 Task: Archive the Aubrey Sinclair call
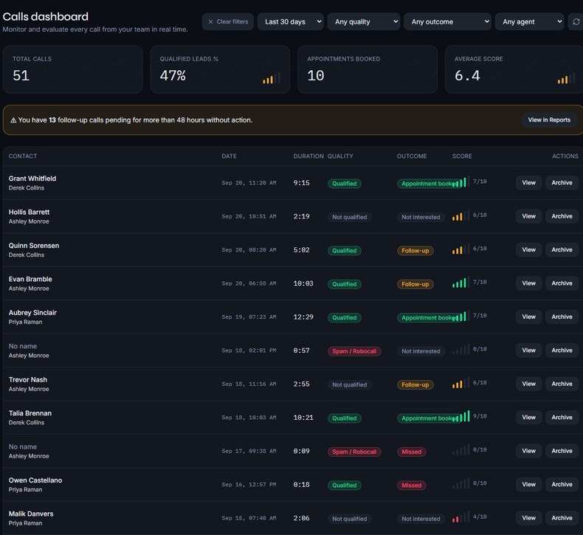click(x=562, y=317)
